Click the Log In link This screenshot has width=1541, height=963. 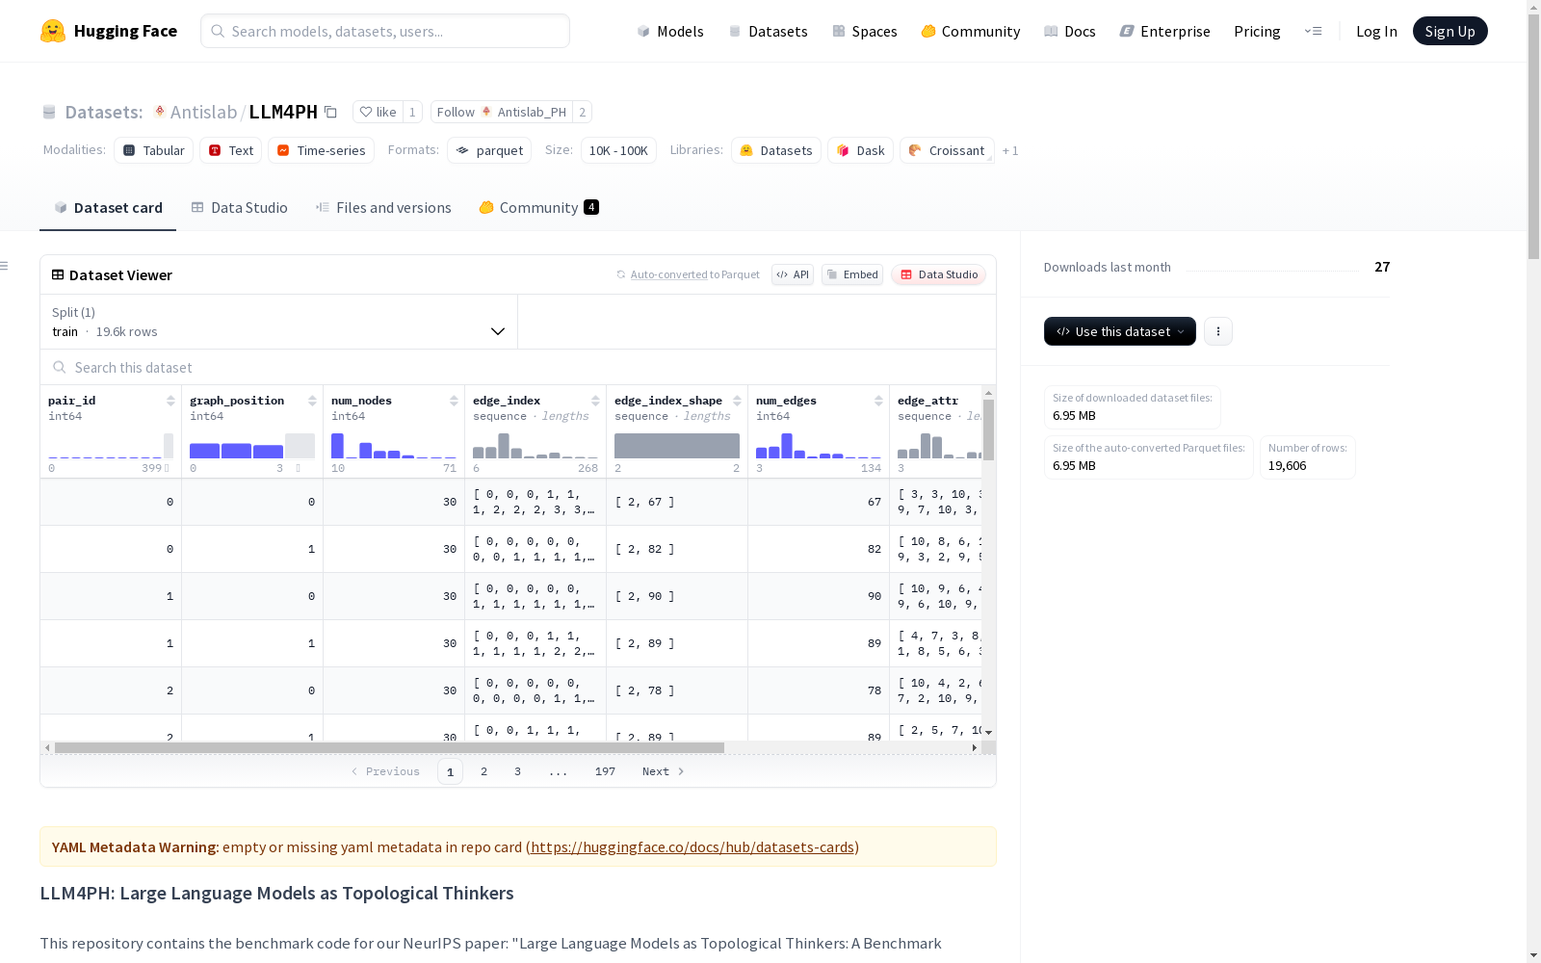[x=1376, y=31]
